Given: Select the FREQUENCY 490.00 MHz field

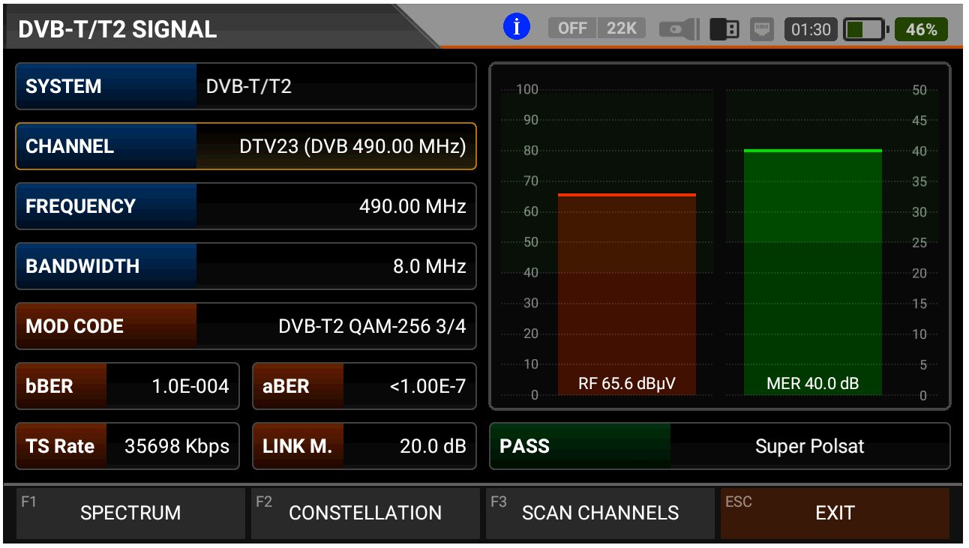Looking at the screenshot, I should pos(246,206).
